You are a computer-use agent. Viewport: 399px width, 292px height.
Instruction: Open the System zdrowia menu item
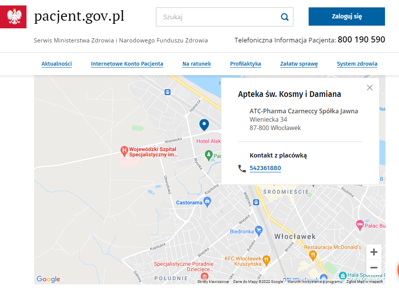click(357, 64)
